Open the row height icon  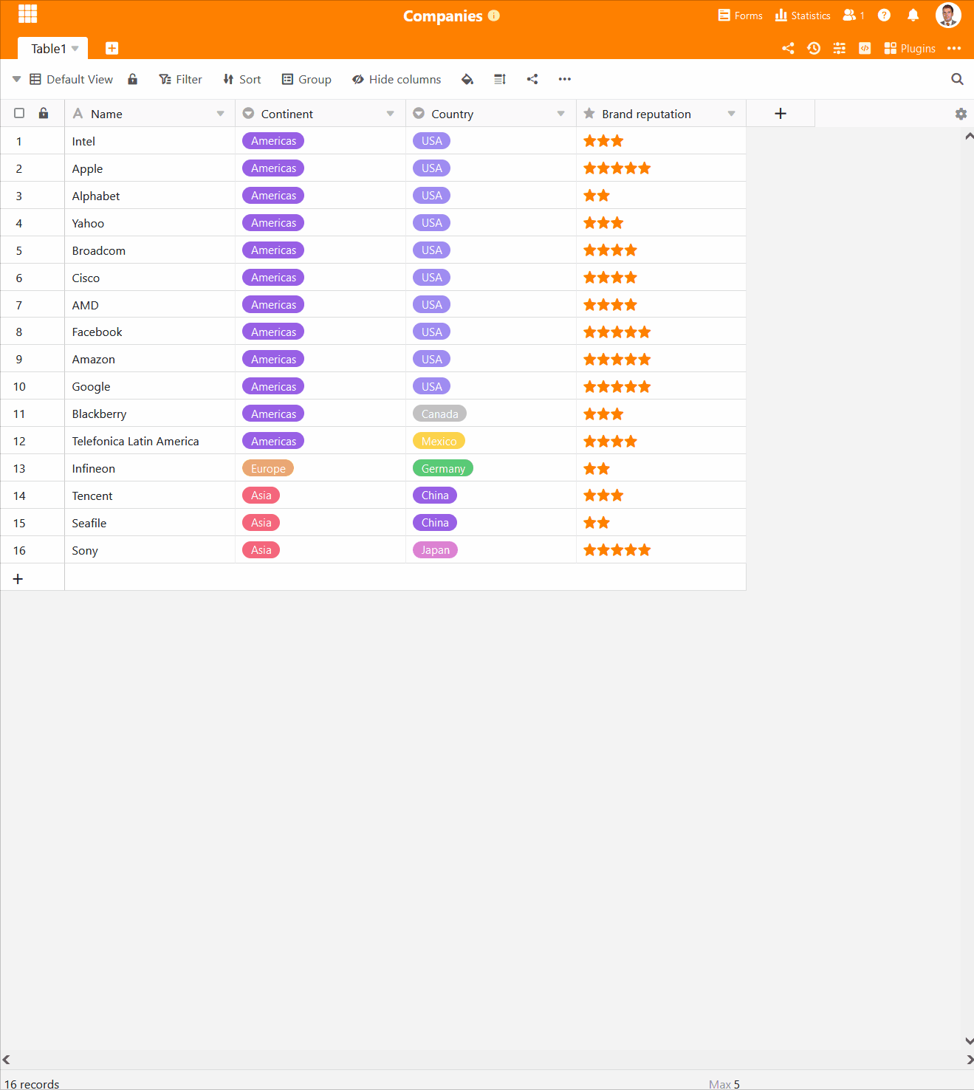(500, 79)
